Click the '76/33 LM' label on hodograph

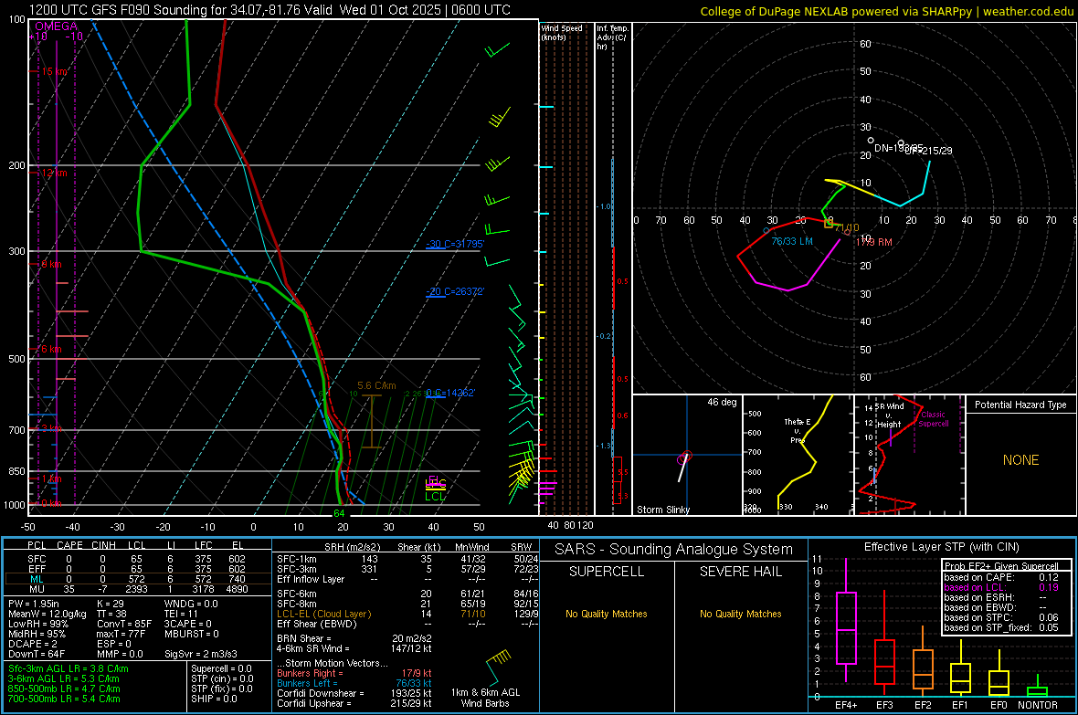coord(792,241)
